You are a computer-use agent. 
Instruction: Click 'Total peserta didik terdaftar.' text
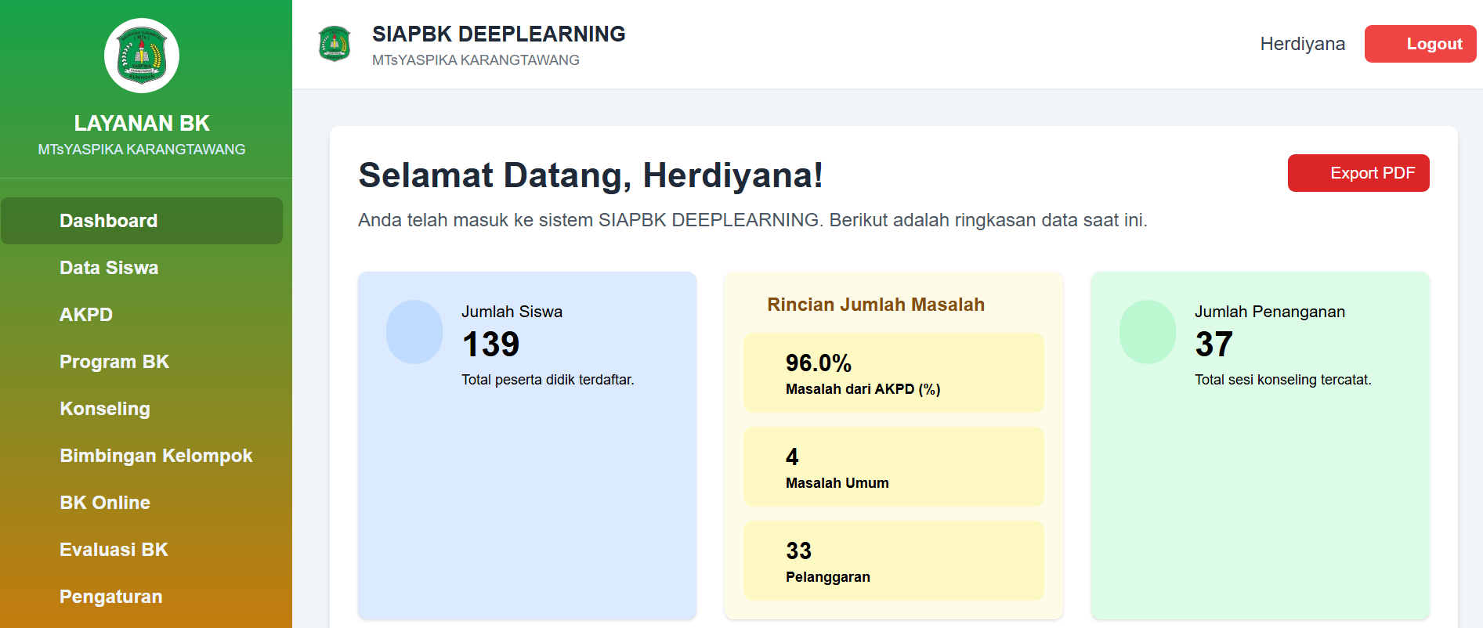(548, 380)
